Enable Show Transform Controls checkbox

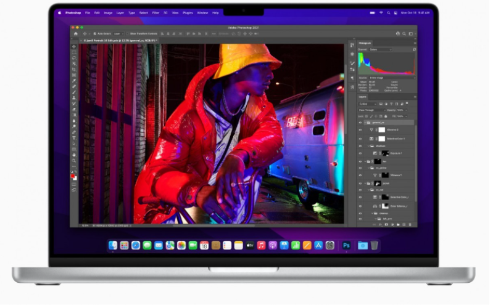(x=127, y=34)
